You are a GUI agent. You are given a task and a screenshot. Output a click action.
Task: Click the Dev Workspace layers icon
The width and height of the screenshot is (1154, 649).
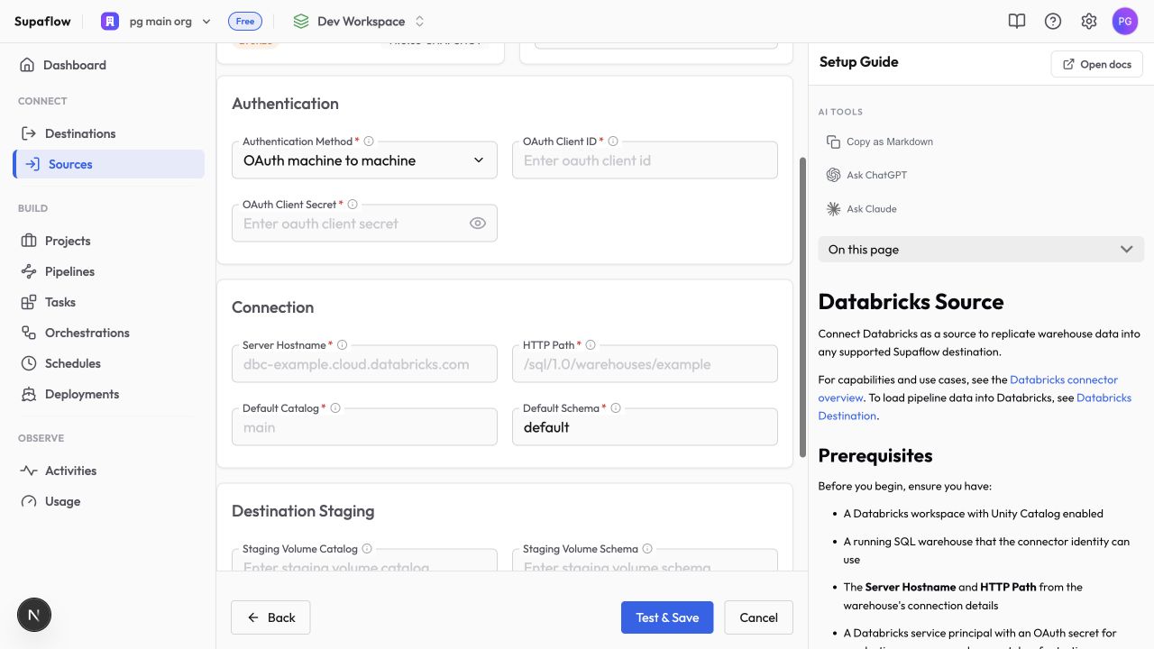[301, 21]
